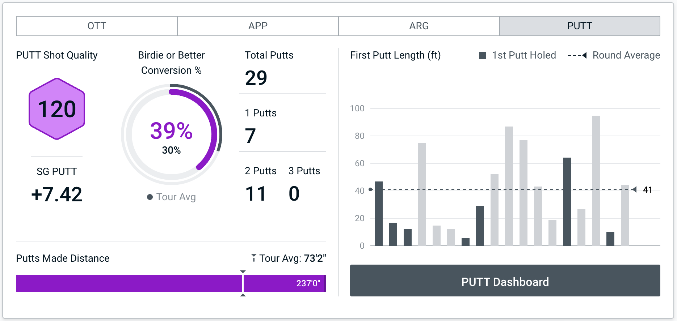Screen dimensions: 677x321
Task: Click the Tour Avg legend dot
Action: pos(150,197)
